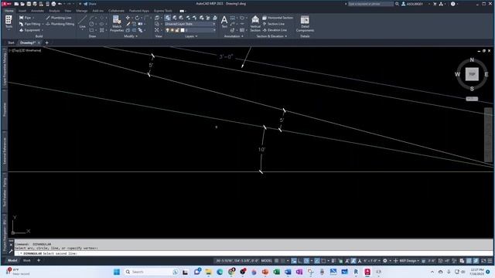Open the Start file tab
This screenshot has width=495, height=278.
point(11,42)
